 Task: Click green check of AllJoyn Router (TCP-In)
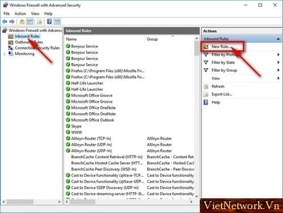pyautogui.click(x=68, y=138)
